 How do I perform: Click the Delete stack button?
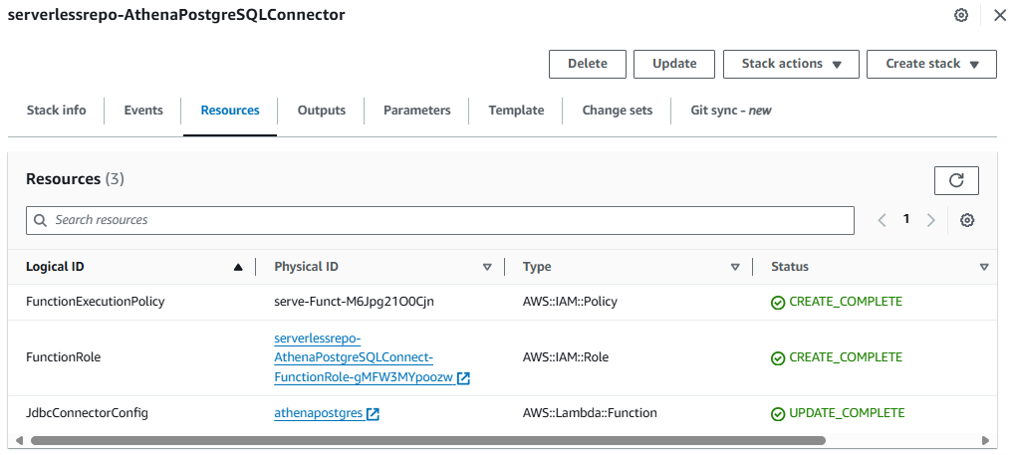pyautogui.click(x=588, y=64)
